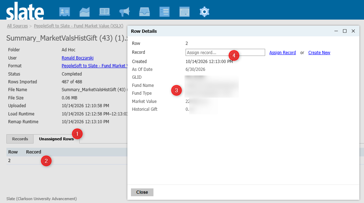The image size is (364, 203).
Task: Open Ronald Boczarski user link
Action: pyautogui.click(x=77, y=58)
